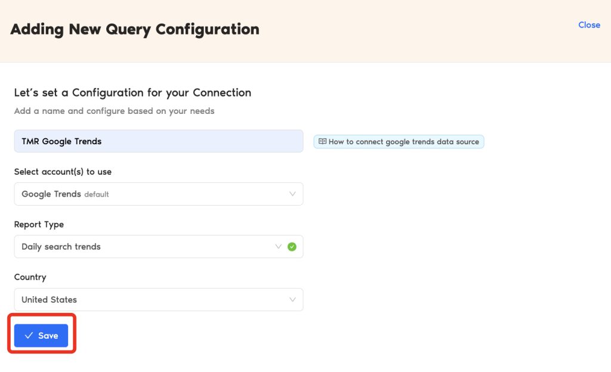This screenshot has width=611, height=372.
Task: Click the book icon in the help badge
Action: [322, 142]
